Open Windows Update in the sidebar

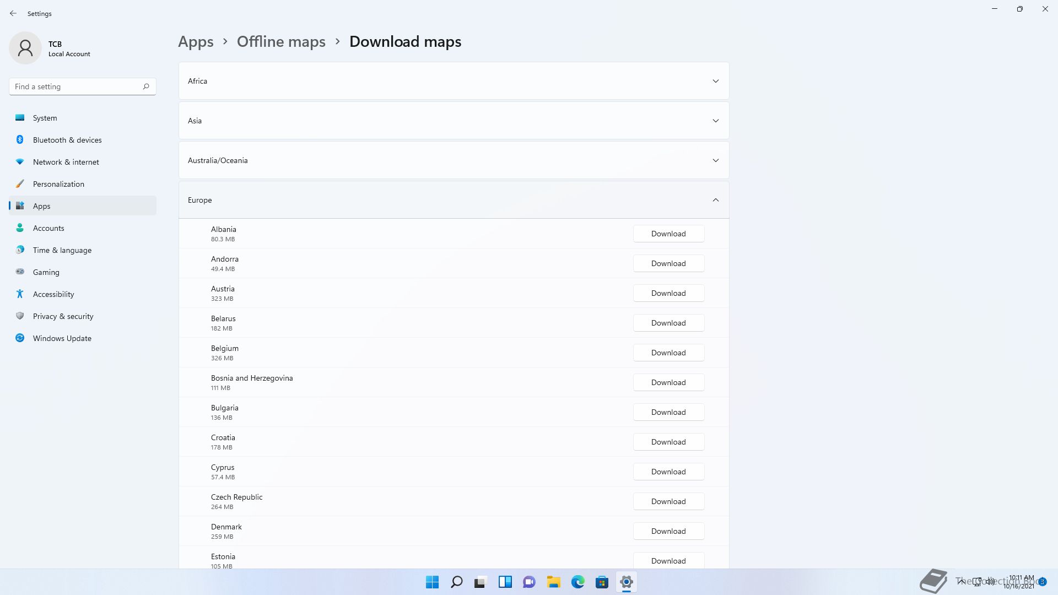click(x=62, y=338)
